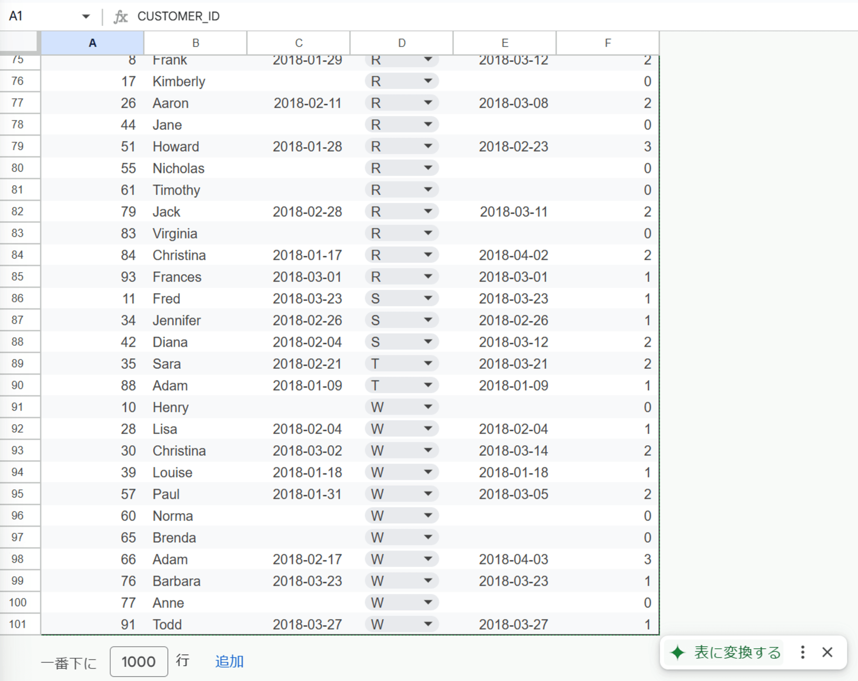Click customer ID 93 in column A
The image size is (858, 681).
128,277
